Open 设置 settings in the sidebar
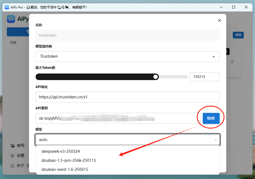255x179 pixels. click(x=18, y=155)
